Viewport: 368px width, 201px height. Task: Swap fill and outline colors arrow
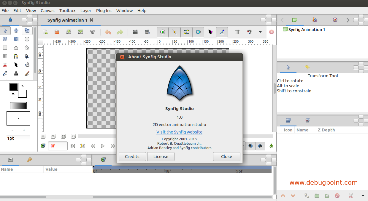22,86
